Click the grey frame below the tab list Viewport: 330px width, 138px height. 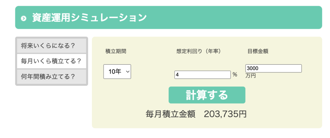[51, 85]
